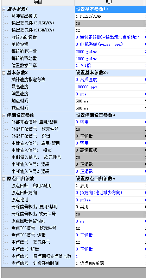
Task: Click the 项目 column header
Action: click(x=38, y=2)
